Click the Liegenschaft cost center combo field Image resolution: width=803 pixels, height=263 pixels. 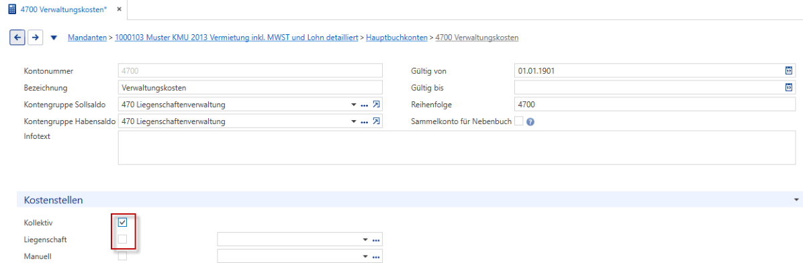(x=300, y=240)
